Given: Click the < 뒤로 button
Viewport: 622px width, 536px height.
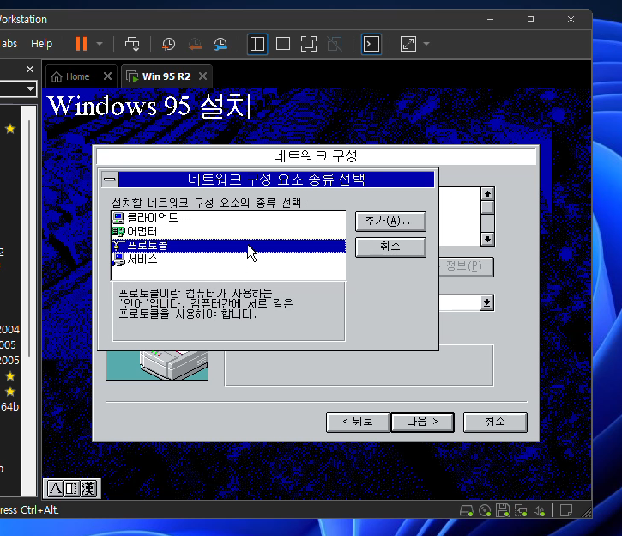Looking at the screenshot, I should tap(358, 422).
